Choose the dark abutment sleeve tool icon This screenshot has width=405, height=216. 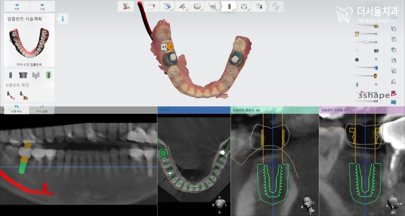(x=23, y=75)
